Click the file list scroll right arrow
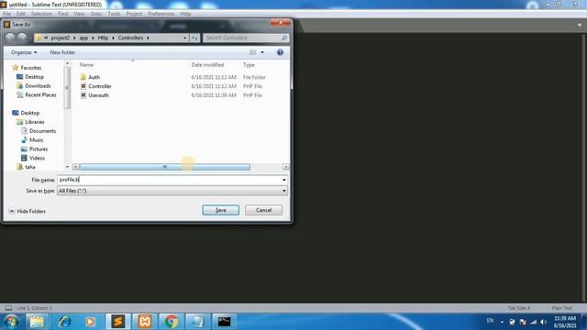 285,167
